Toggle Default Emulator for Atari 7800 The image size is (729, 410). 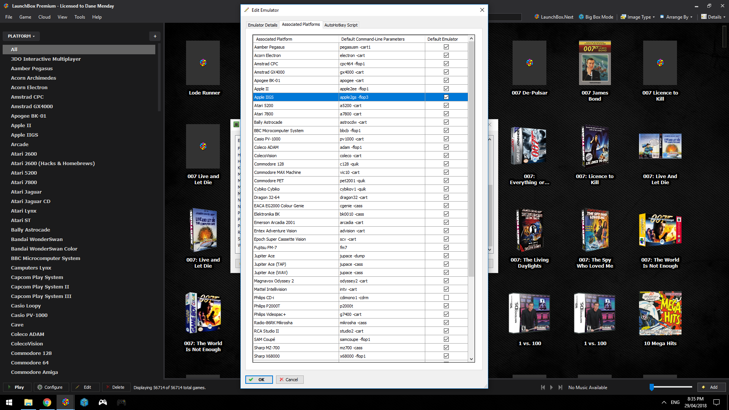446,114
